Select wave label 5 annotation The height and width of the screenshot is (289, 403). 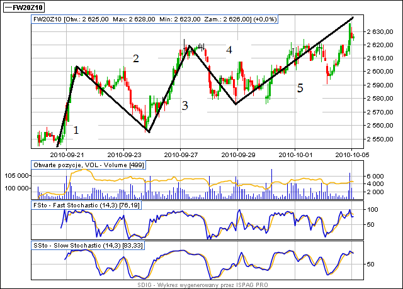point(300,89)
